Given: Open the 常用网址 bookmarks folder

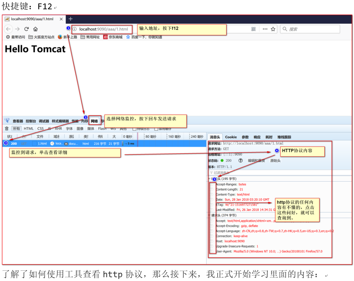Looking at the screenshot, I should pos(90,37).
